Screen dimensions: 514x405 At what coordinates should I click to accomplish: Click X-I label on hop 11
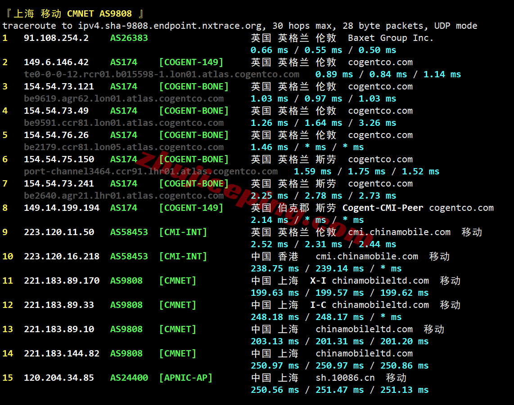[318, 280]
